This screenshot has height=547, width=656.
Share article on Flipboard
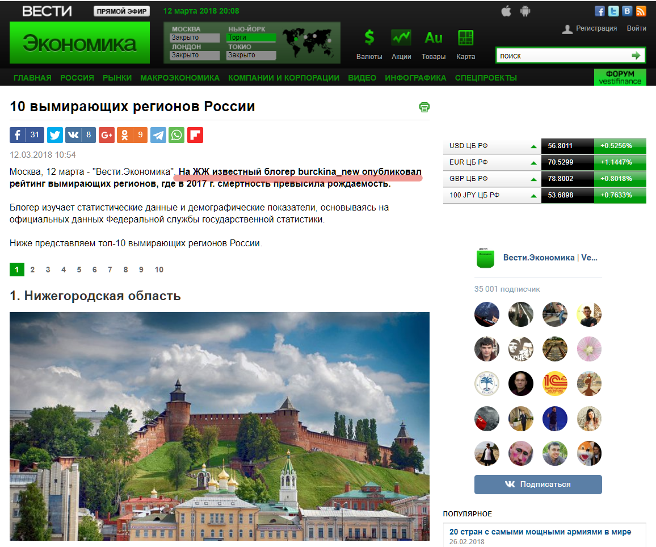coord(195,135)
